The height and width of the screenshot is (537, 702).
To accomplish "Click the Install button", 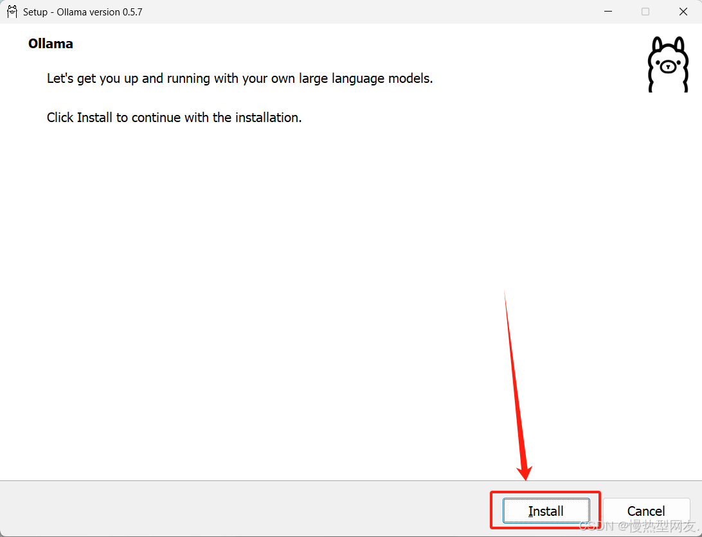I will pyautogui.click(x=546, y=511).
